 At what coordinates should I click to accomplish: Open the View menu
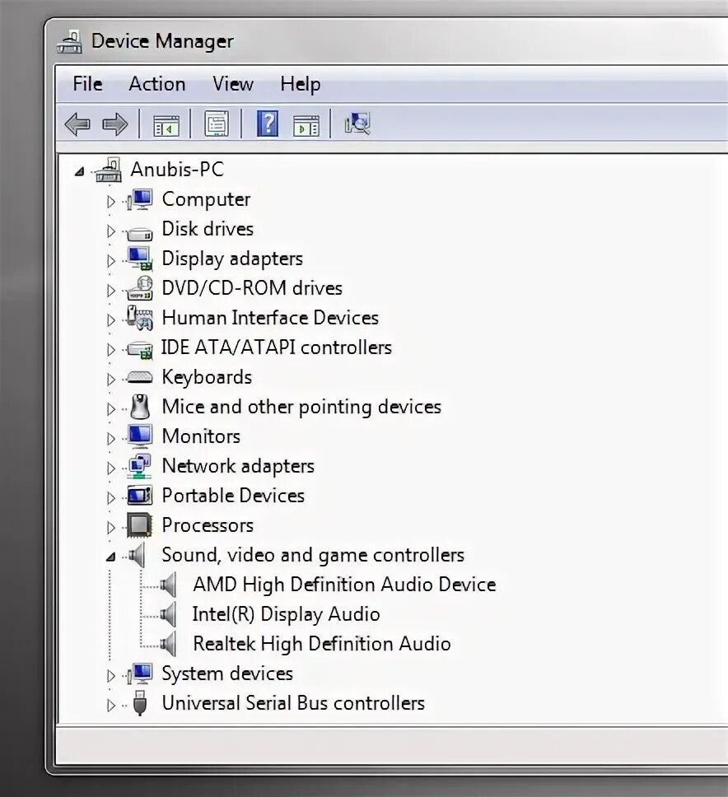[x=233, y=84]
